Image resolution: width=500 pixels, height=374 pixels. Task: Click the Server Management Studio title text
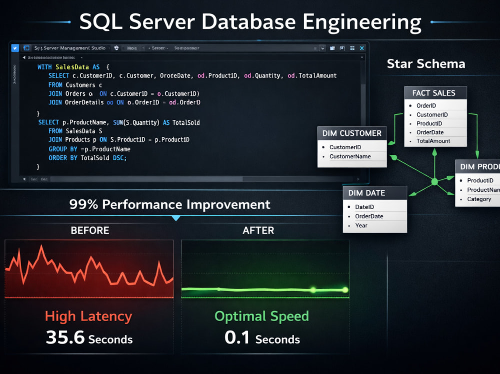pos(70,48)
